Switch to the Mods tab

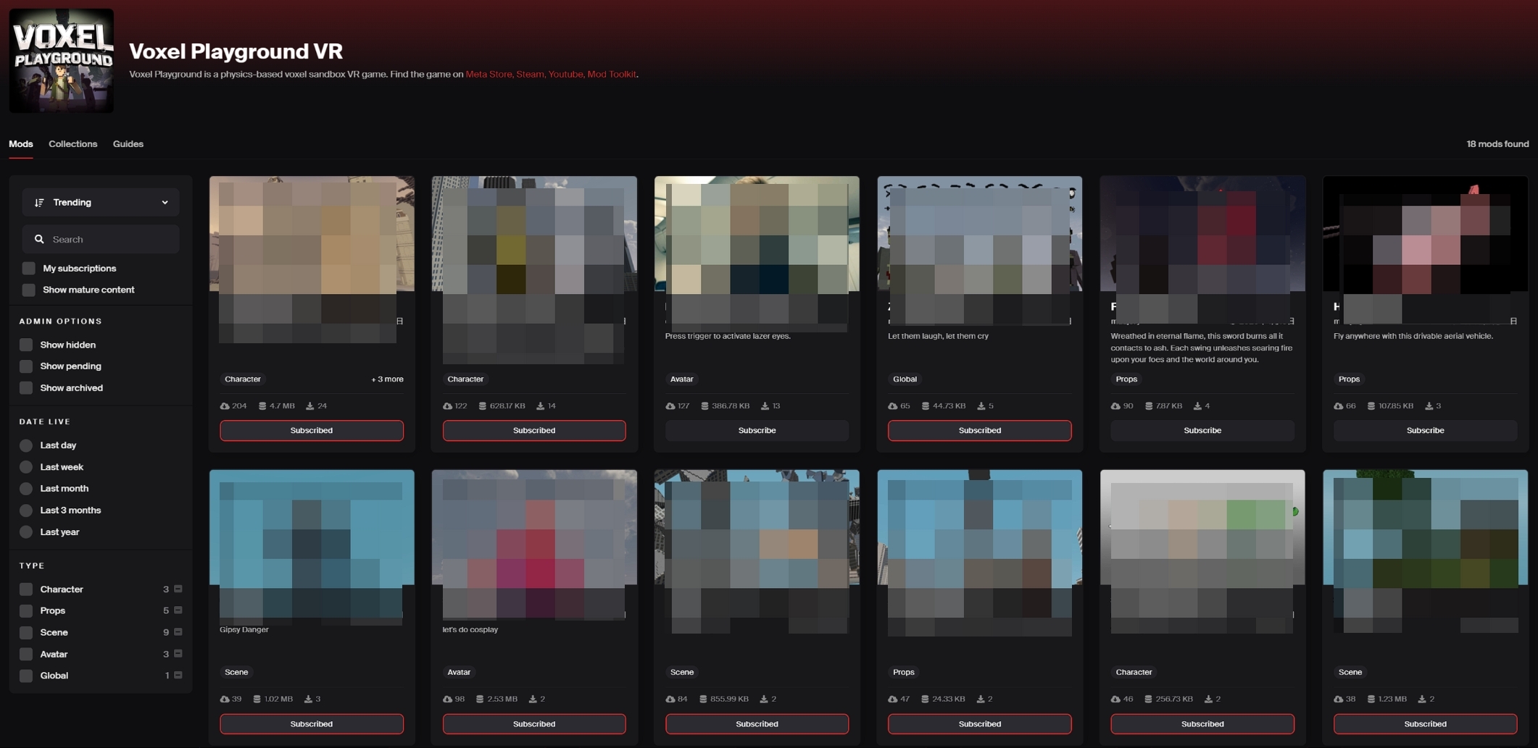pyautogui.click(x=21, y=144)
